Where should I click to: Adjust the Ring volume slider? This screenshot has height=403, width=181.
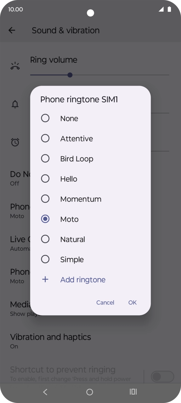click(70, 75)
